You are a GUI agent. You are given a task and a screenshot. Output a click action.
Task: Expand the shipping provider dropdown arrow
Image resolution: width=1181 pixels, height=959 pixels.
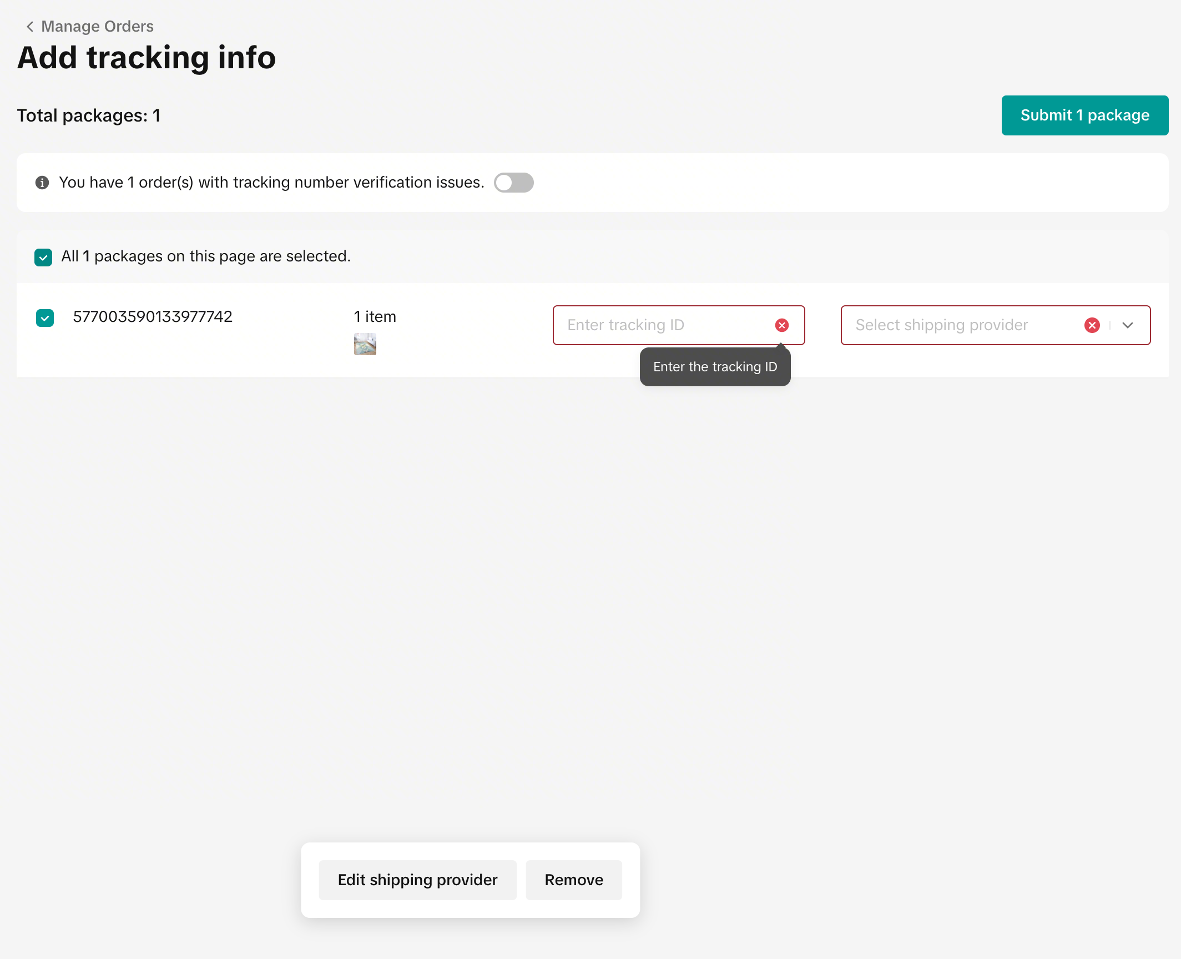coord(1128,325)
